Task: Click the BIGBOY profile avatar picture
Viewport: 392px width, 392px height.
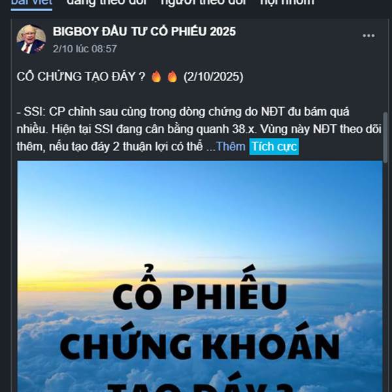Action: tap(31, 39)
